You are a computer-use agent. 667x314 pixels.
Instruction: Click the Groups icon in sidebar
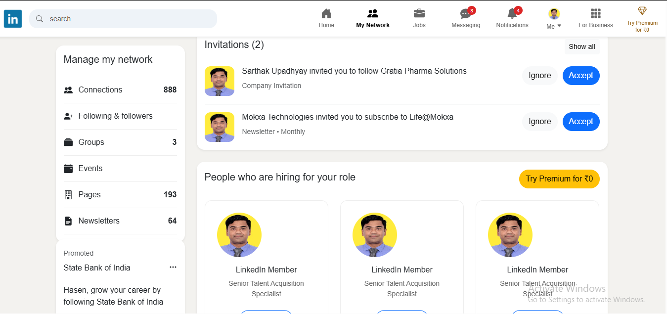tap(68, 142)
